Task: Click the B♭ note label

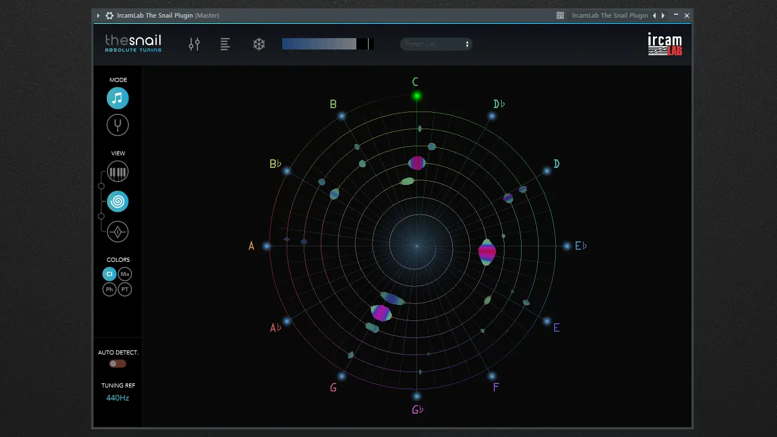Action: tap(276, 164)
